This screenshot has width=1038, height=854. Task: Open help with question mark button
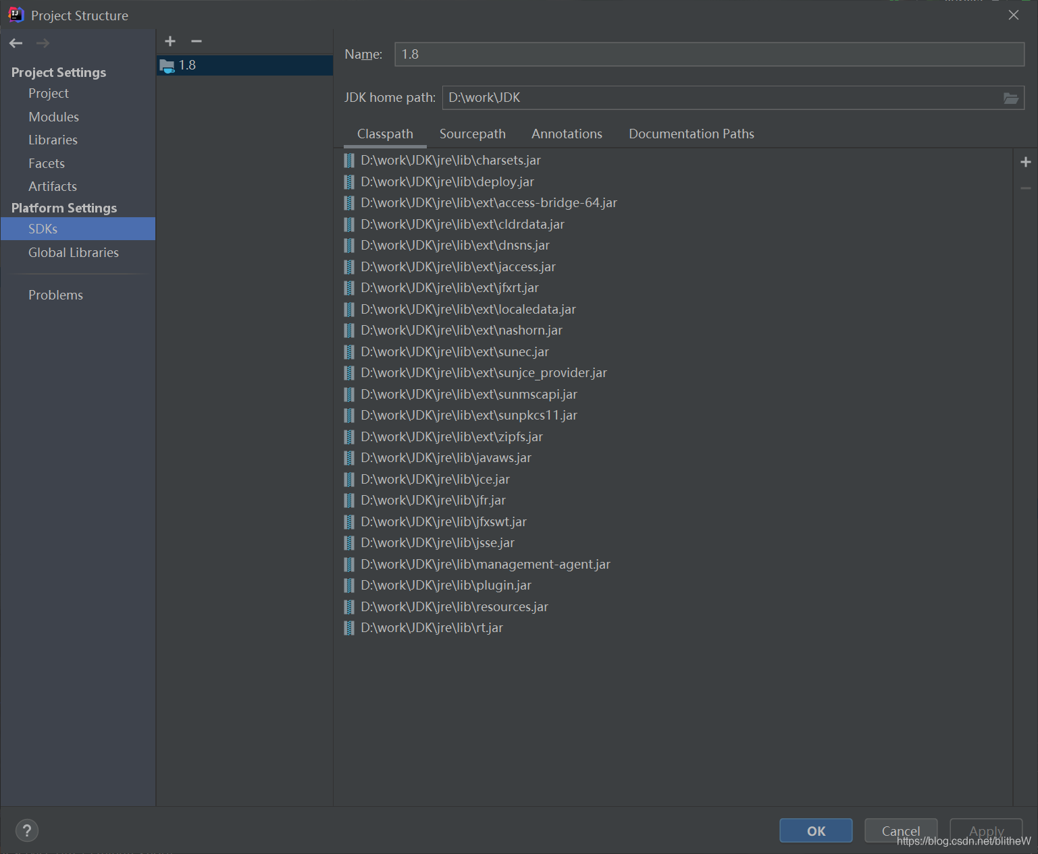[x=27, y=830]
